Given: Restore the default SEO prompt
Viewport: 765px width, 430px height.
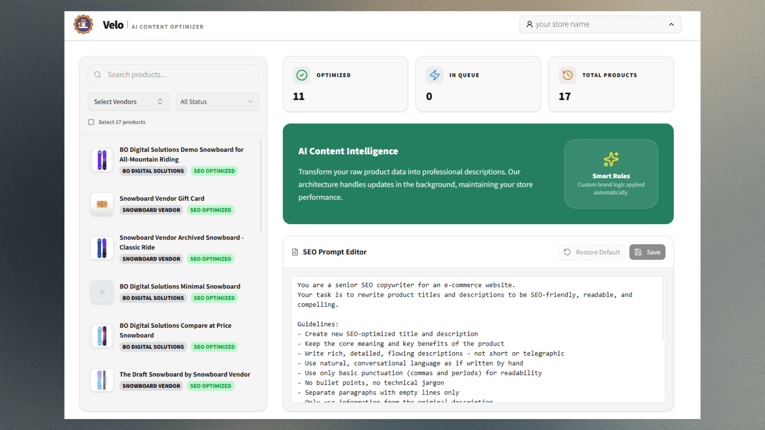Looking at the screenshot, I should coord(591,252).
